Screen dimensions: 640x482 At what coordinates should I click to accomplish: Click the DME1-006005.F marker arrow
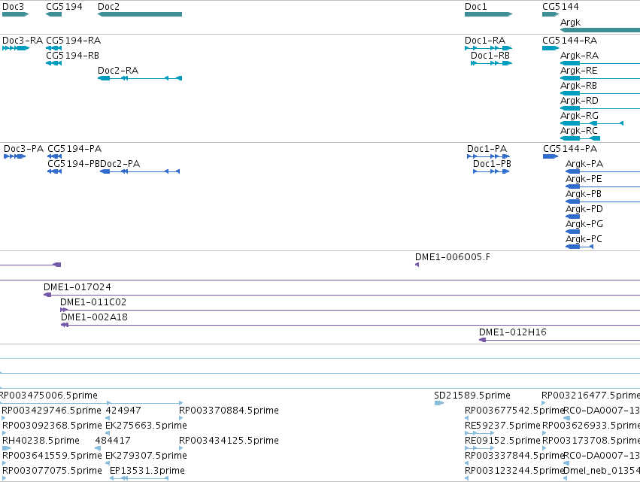[417, 265]
